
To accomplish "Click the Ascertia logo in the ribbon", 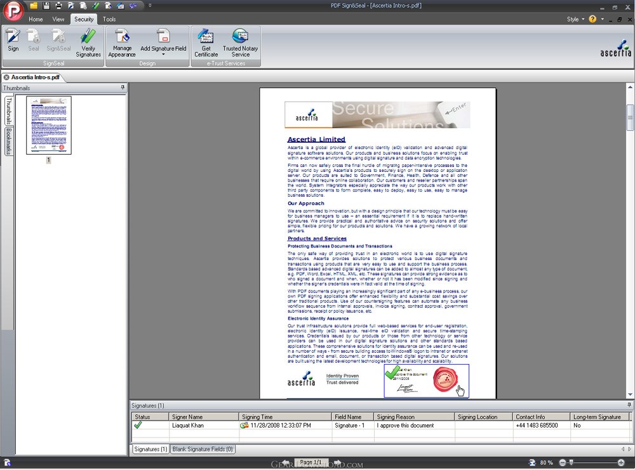I will click(x=615, y=48).
